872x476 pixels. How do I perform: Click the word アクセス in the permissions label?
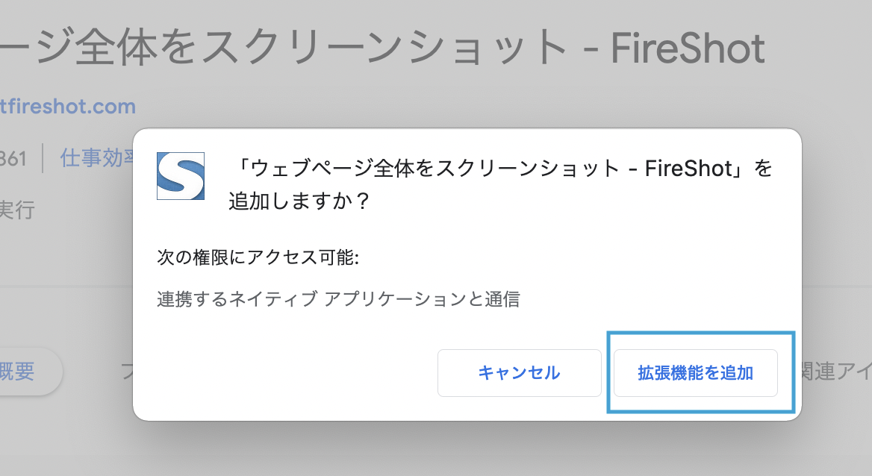(x=281, y=257)
